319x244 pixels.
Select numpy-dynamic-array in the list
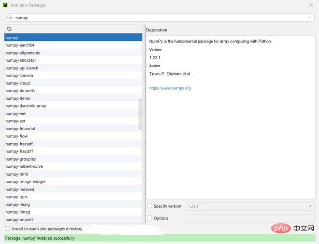click(73, 106)
